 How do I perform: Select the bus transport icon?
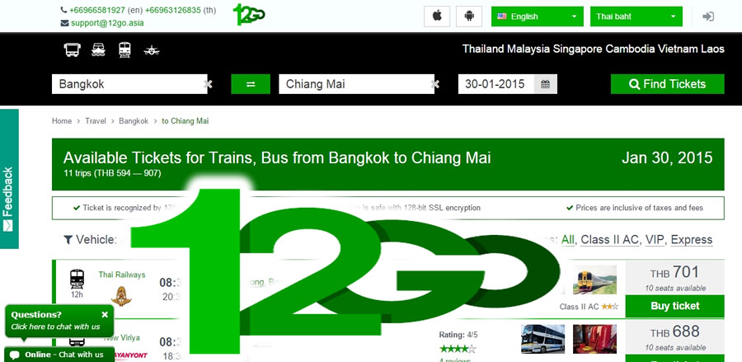pyautogui.click(x=73, y=49)
